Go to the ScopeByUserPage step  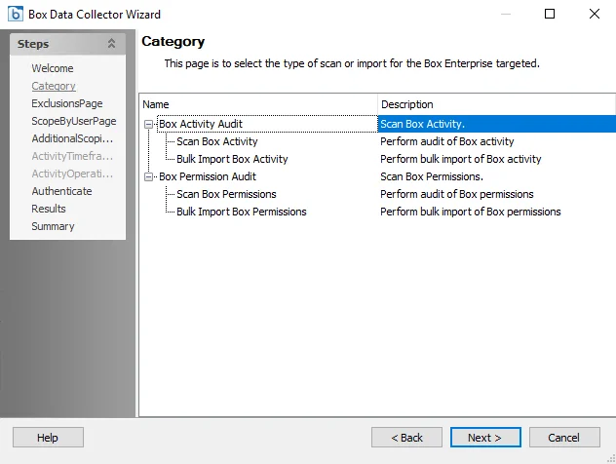pyautogui.click(x=73, y=121)
